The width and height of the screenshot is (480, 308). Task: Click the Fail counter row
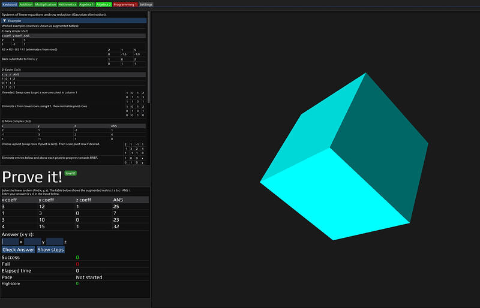coord(75,264)
